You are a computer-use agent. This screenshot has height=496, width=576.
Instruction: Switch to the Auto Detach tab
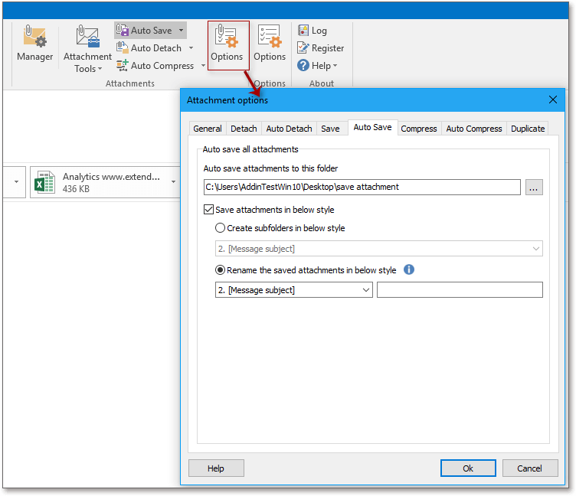coord(289,129)
